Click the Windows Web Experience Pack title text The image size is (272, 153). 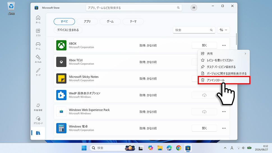89,110
